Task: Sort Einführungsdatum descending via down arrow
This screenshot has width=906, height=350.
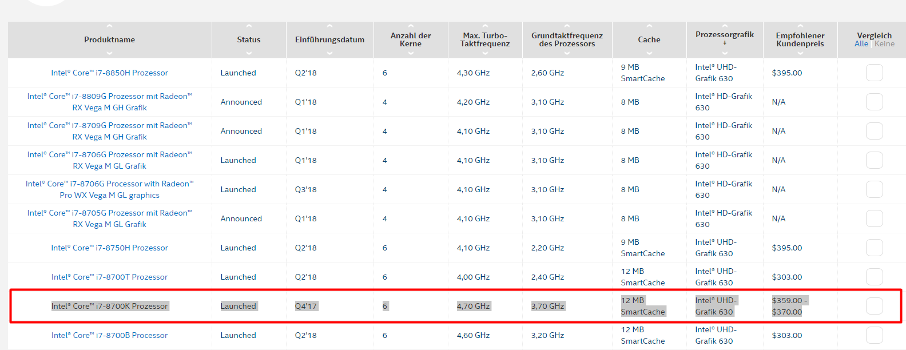Action: (x=329, y=53)
